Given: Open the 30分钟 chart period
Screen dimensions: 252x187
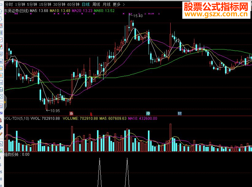Looking at the screenshot, I should click(59, 5).
